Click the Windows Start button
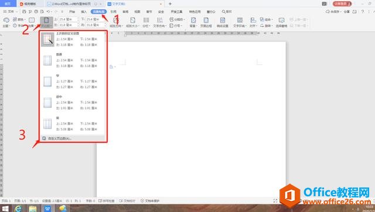The height and width of the screenshot is (212, 375). tap(5, 208)
